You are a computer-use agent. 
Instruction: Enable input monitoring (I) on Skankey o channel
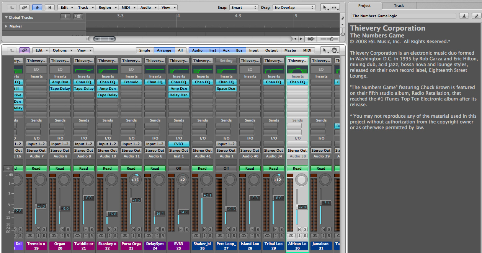(x=109, y=236)
